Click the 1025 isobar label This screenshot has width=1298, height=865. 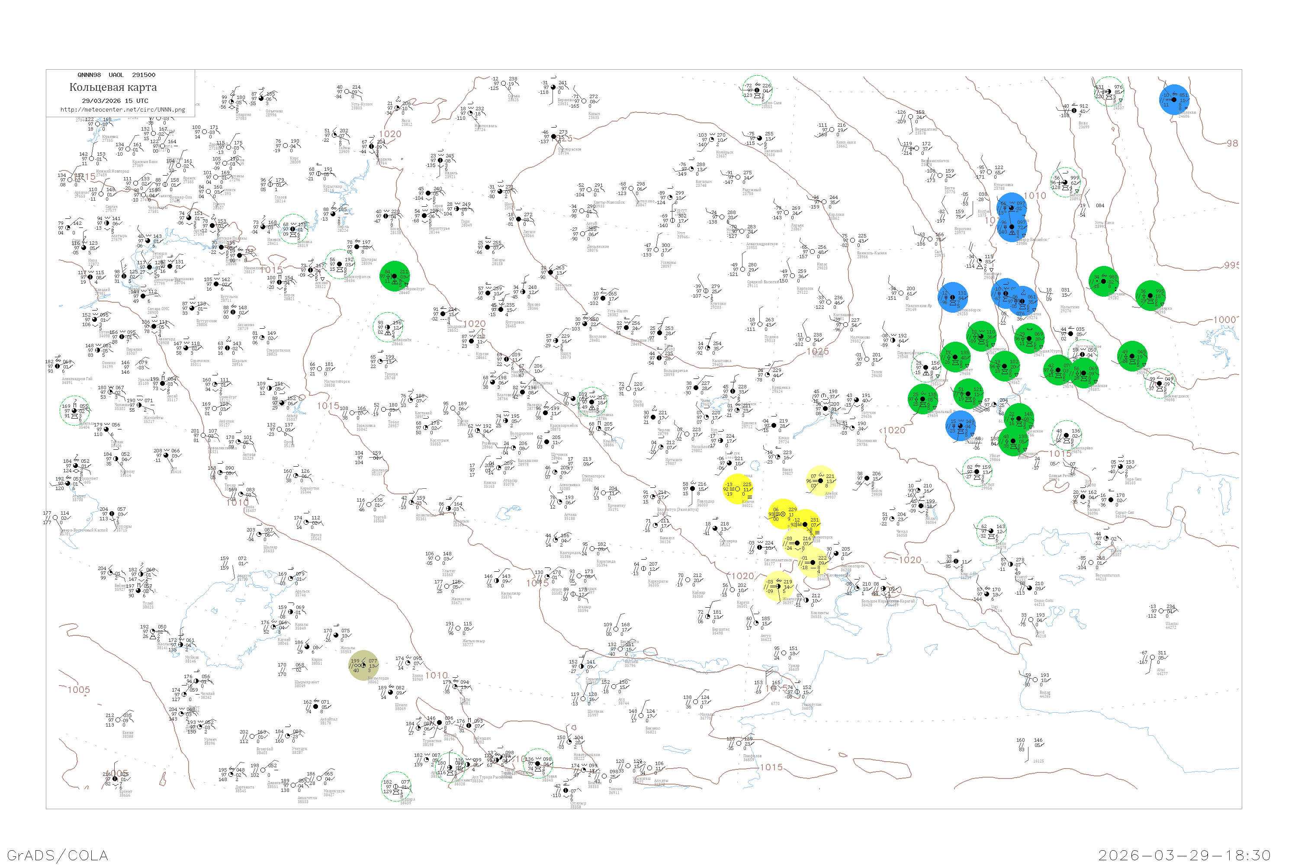(817, 351)
